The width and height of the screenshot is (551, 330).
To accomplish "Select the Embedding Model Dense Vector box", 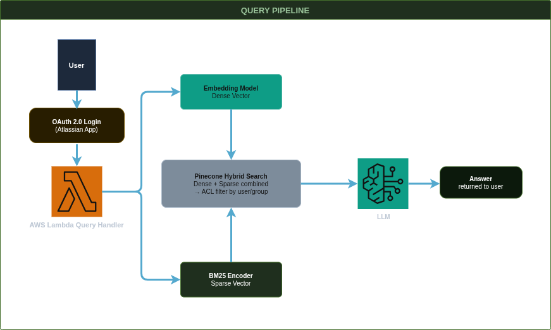I will tap(231, 92).
